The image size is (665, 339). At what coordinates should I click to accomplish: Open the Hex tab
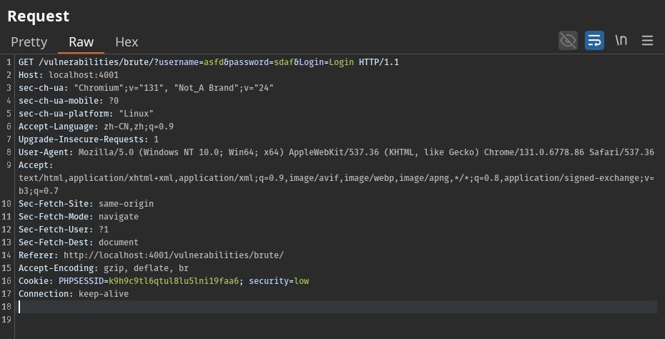coord(127,42)
